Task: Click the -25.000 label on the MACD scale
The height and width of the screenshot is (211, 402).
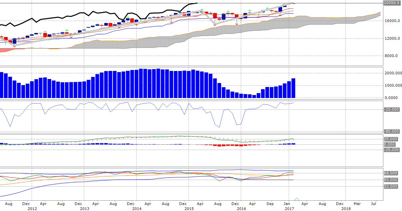Action: click(391, 150)
